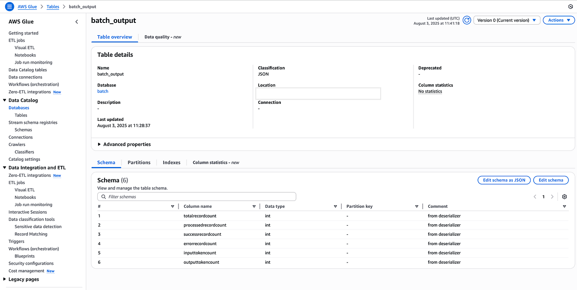
Task: Collapse the AWS Glue side panel
Action: tap(76, 21)
